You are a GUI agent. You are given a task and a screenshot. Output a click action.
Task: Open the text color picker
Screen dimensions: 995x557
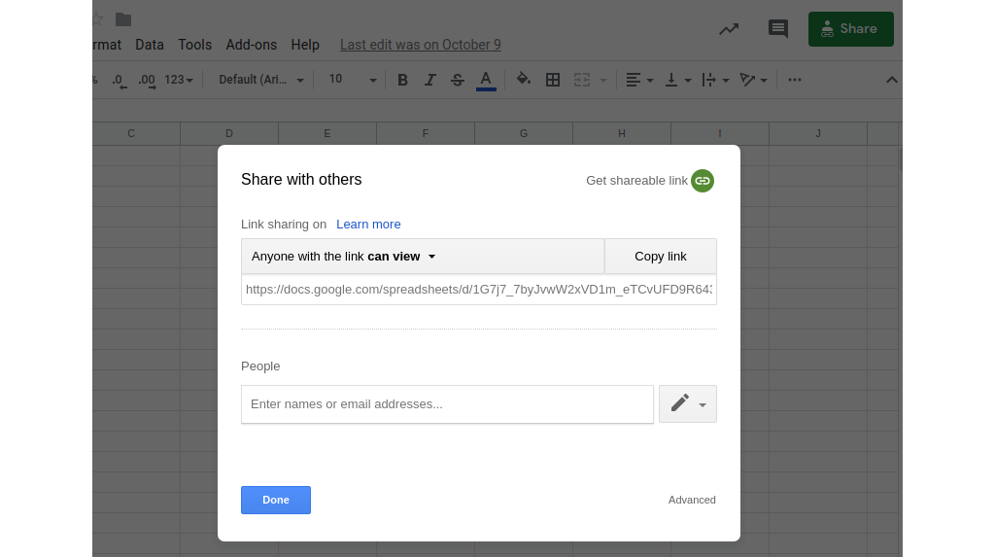tap(486, 80)
